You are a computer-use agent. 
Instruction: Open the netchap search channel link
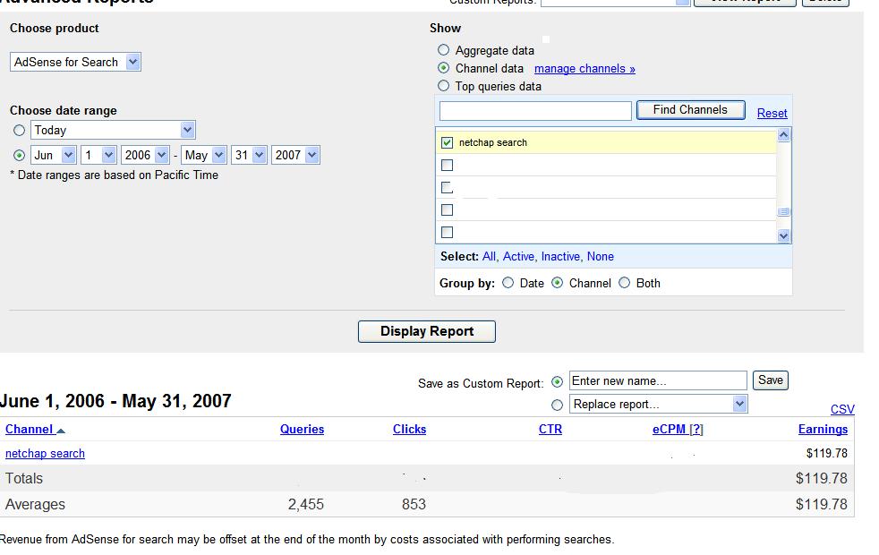coord(45,454)
